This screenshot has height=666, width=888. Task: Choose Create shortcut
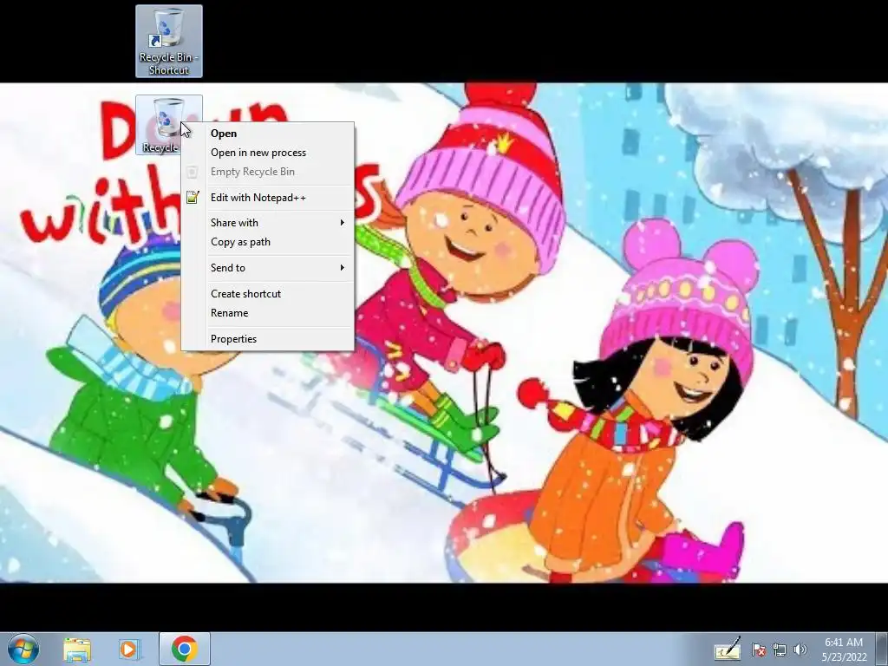point(267,294)
